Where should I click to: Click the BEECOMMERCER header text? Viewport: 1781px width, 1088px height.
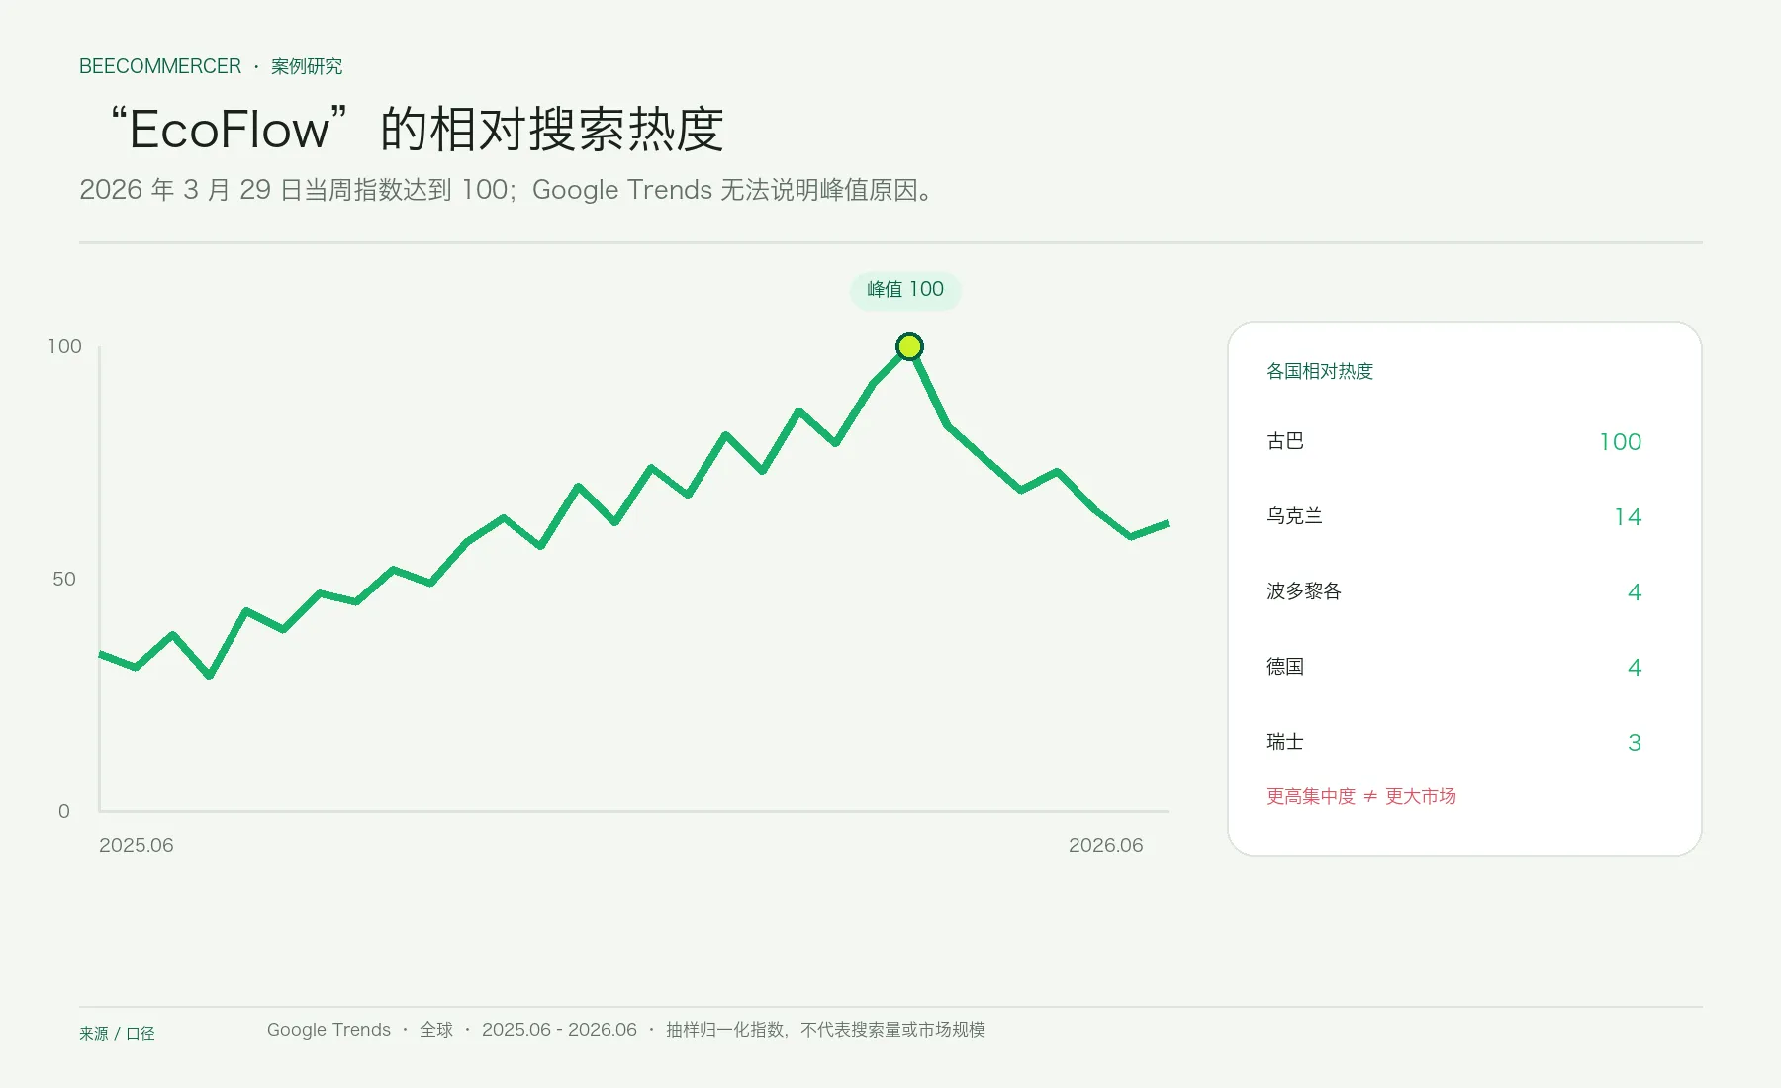(x=160, y=66)
